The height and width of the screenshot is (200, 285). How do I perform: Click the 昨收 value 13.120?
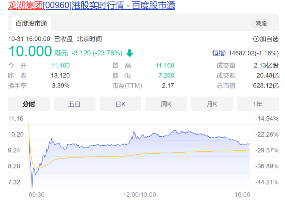tap(60, 76)
